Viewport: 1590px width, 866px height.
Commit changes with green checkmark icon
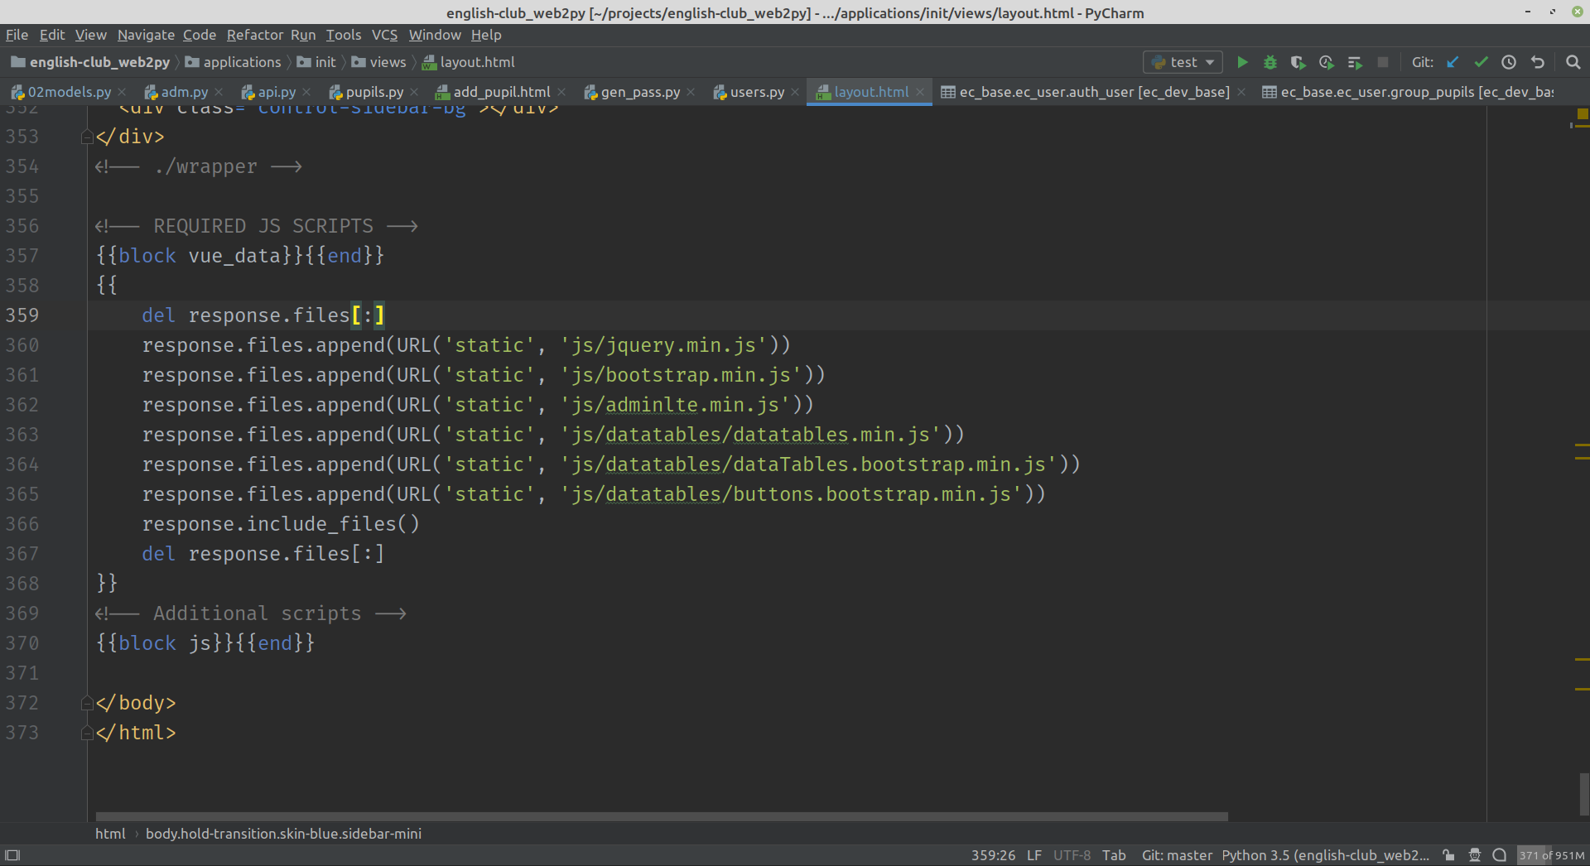point(1481,62)
